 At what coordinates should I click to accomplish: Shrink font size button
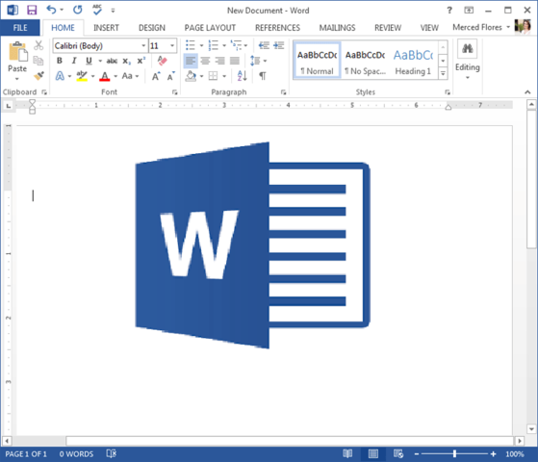171,76
